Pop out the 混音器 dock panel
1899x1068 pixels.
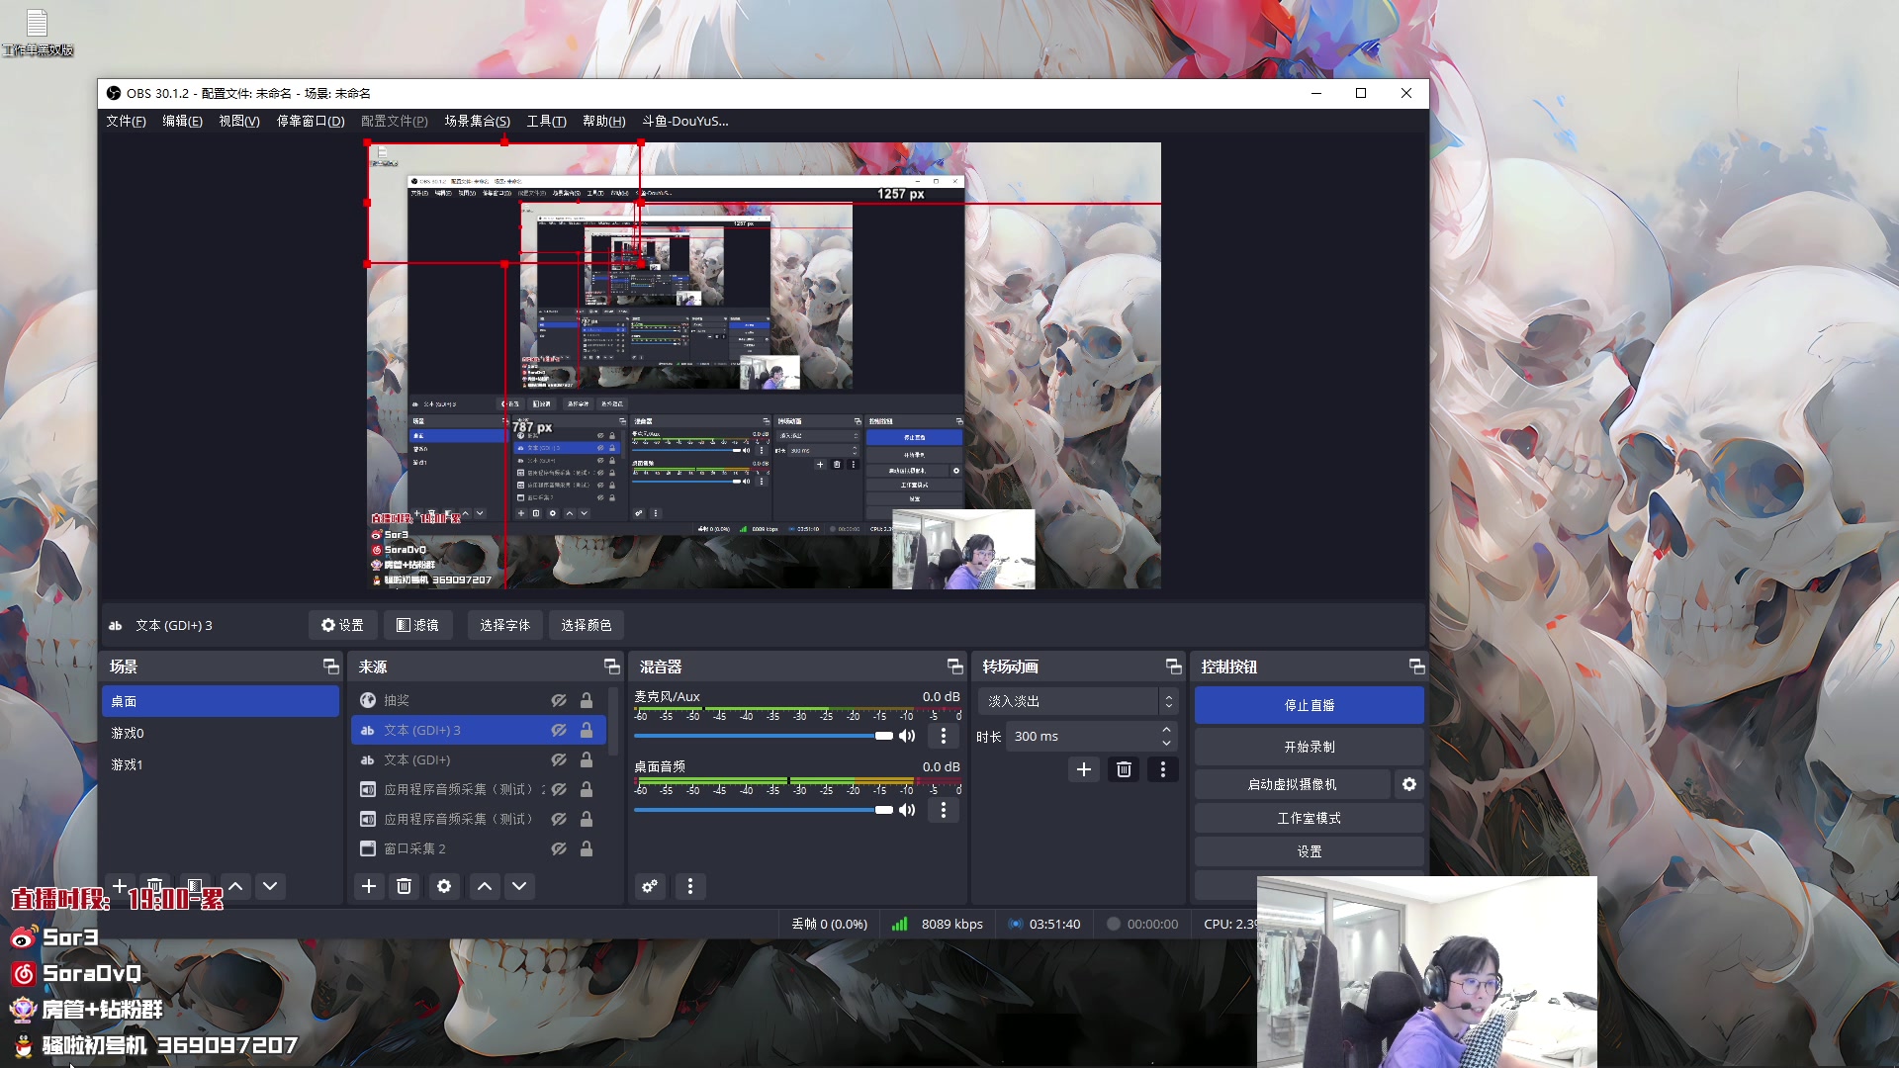tap(954, 667)
